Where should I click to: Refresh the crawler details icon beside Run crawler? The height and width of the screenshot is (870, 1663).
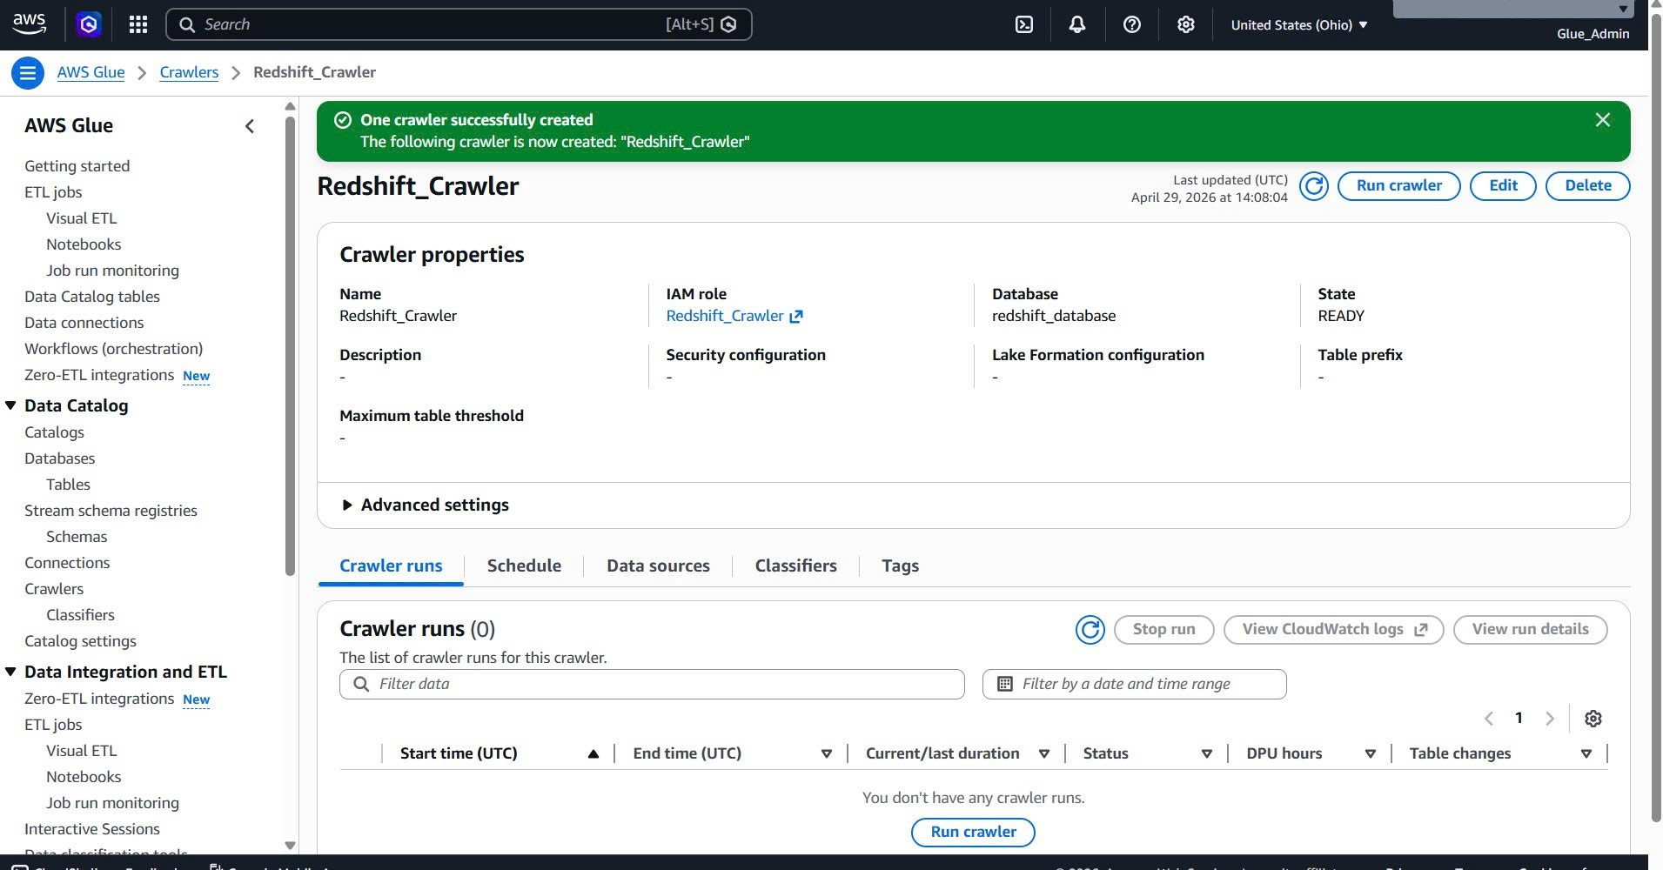click(x=1313, y=185)
